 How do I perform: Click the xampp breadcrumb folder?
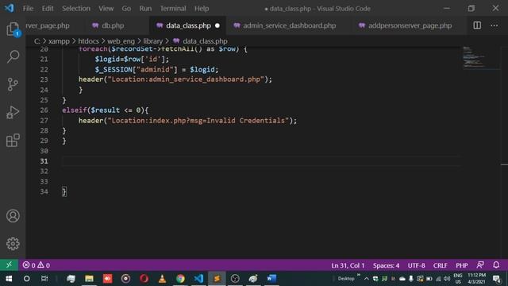59,41
